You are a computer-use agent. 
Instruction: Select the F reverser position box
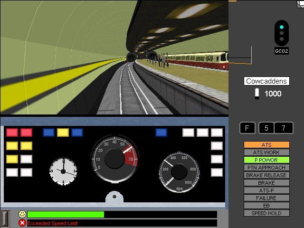click(x=247, y=128)
